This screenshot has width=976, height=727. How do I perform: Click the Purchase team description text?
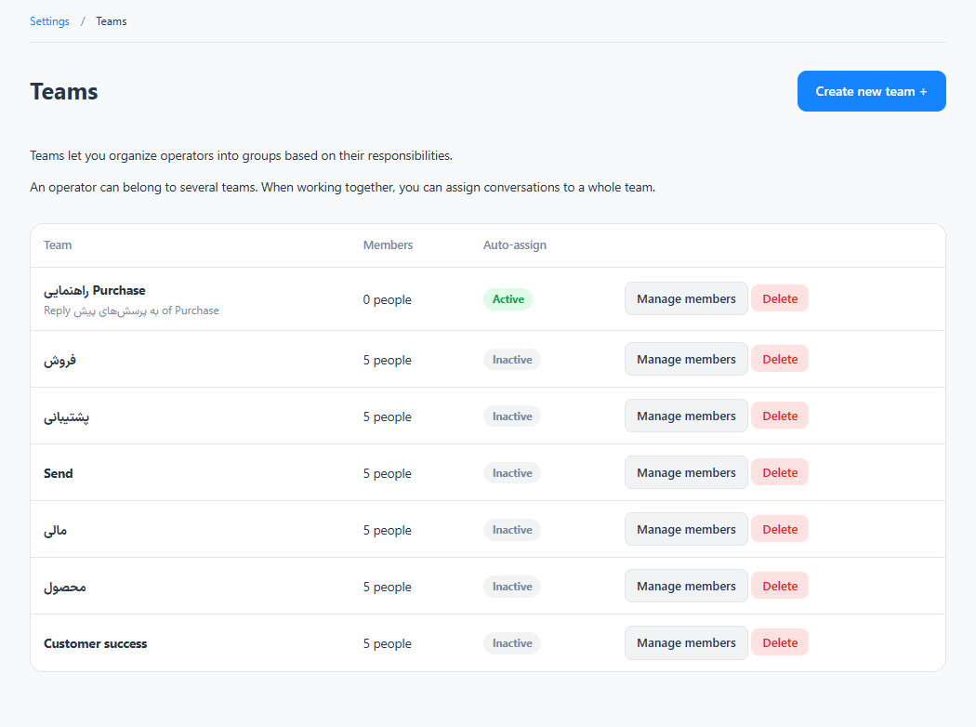tap(131, 311)
